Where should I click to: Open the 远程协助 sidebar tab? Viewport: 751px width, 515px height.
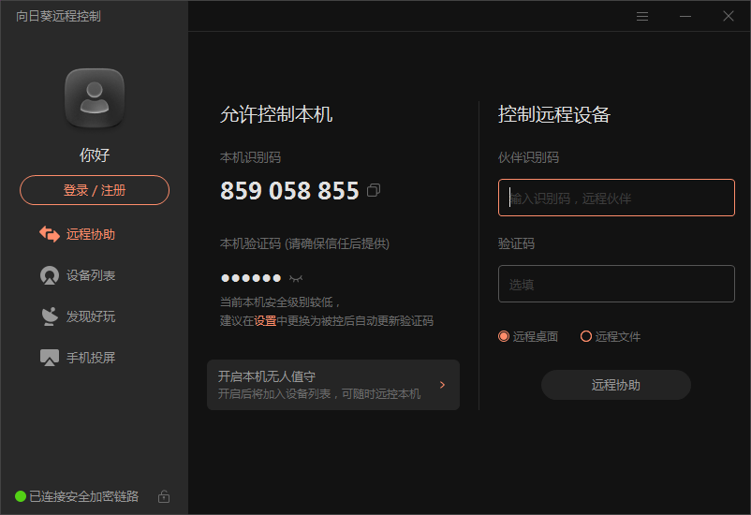(78, 234)
